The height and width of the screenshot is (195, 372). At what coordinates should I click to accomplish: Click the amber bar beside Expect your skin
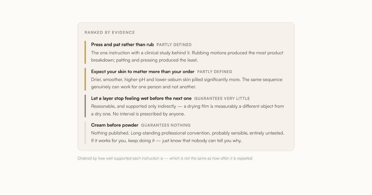pos(85,79)
